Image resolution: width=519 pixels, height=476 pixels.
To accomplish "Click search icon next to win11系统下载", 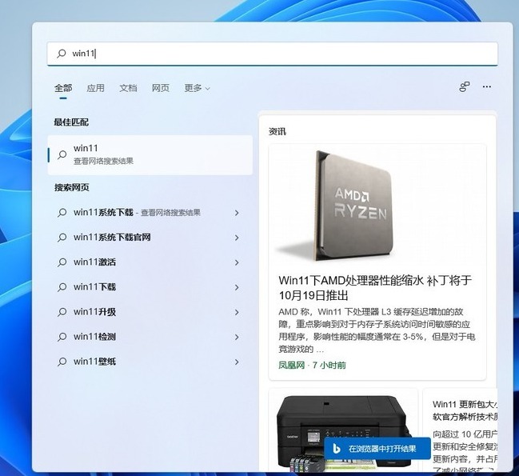I will (x=62, y=213).
